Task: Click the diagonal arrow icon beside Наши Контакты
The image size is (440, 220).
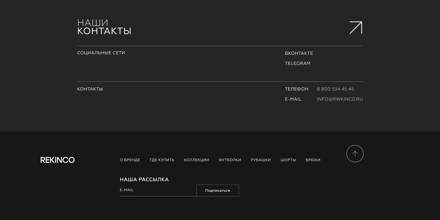Action: [356, 28]
